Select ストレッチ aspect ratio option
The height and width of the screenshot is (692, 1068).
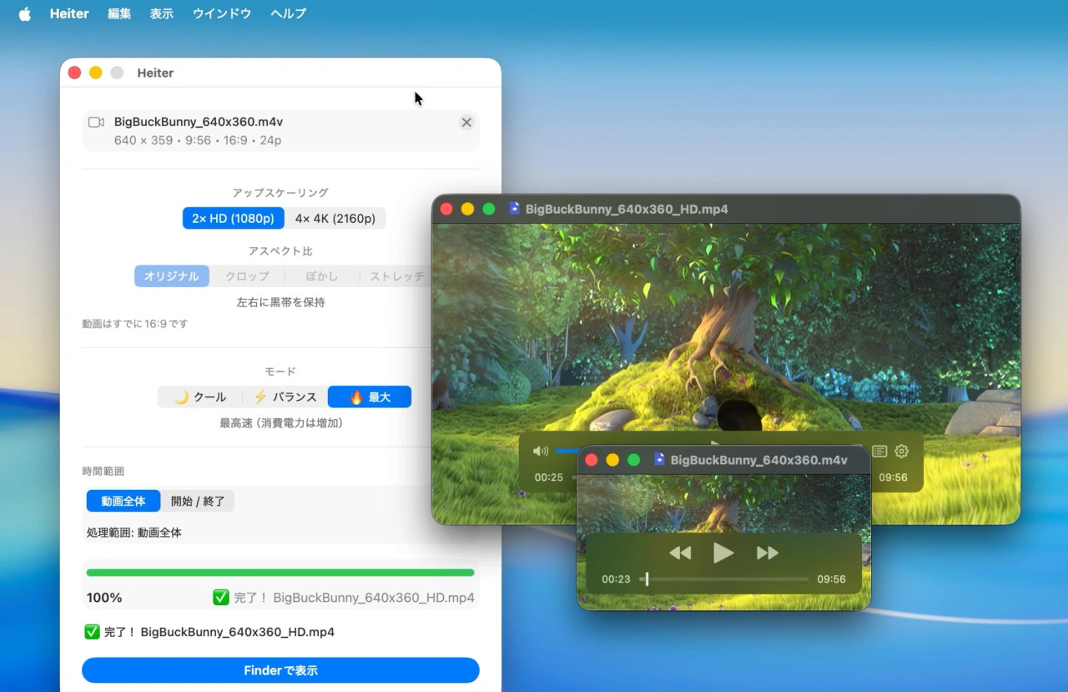396,276
